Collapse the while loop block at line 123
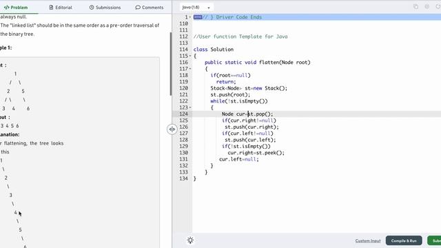The image size is (441, 248). (190, 107)
